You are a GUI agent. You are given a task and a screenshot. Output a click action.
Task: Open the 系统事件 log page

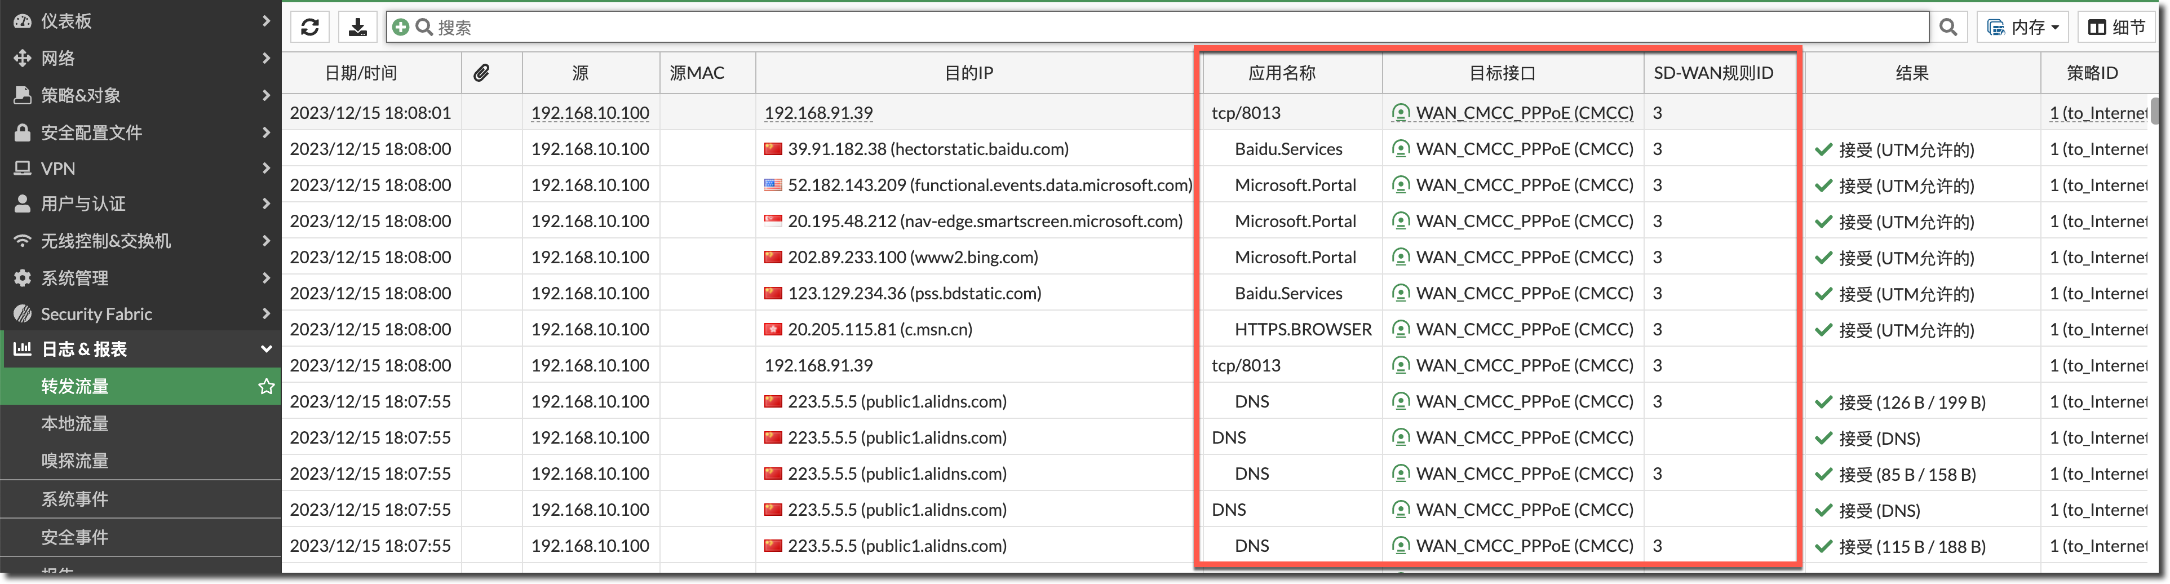[75, 499]
